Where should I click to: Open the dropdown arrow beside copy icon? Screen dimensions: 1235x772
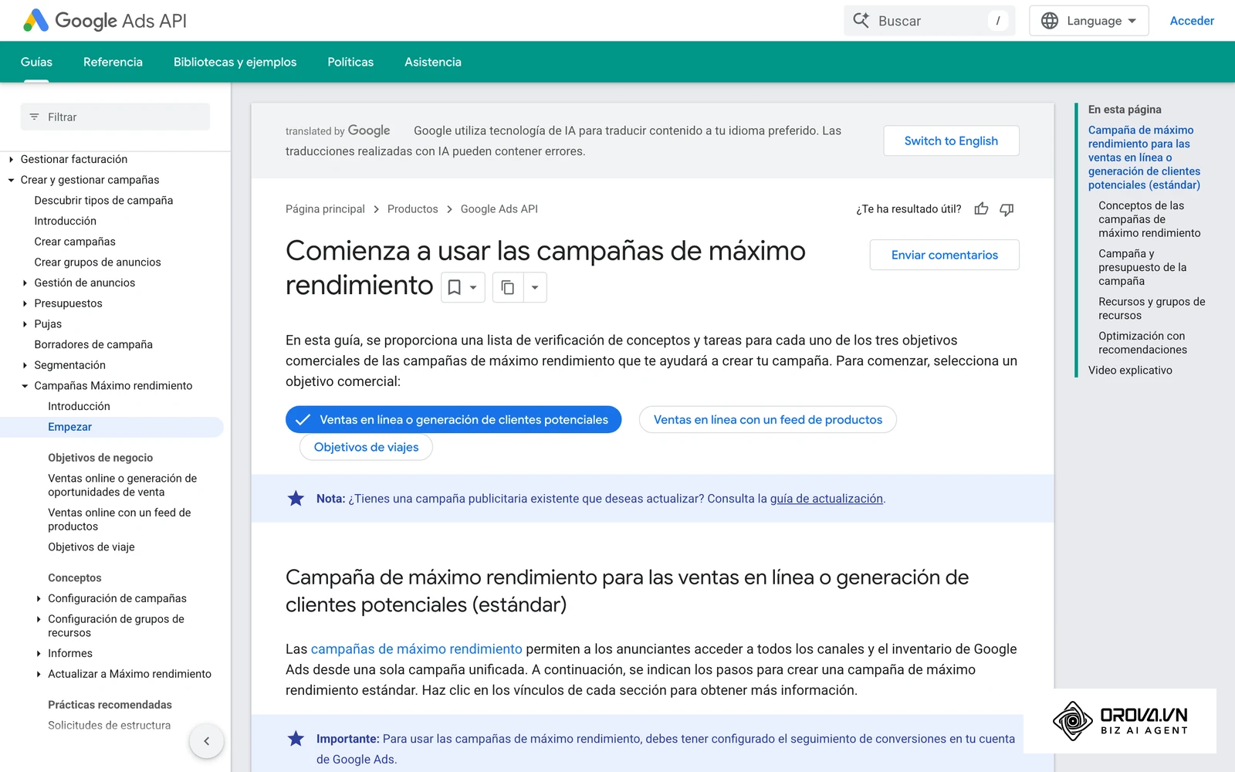(x=535, y=287)
